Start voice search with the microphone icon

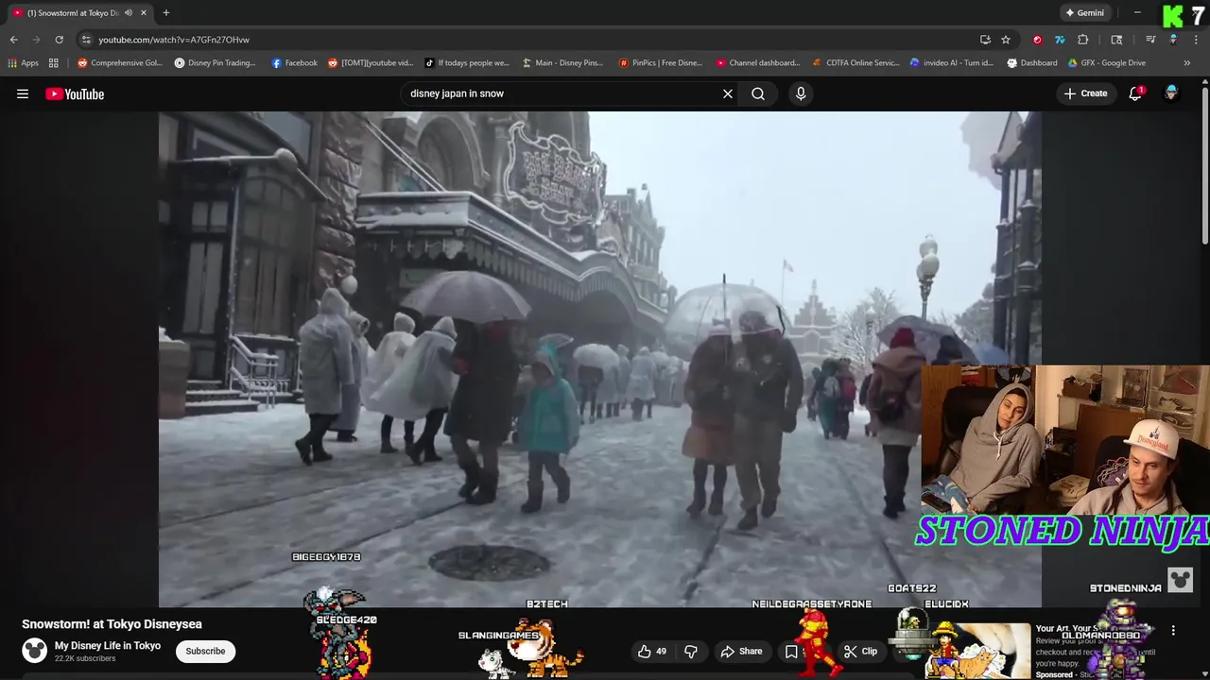point(801,93)
